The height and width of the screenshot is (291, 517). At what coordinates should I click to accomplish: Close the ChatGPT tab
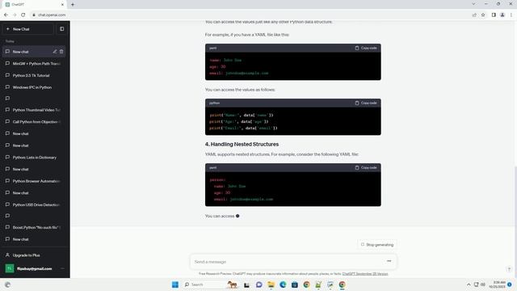tap(62, 5)
